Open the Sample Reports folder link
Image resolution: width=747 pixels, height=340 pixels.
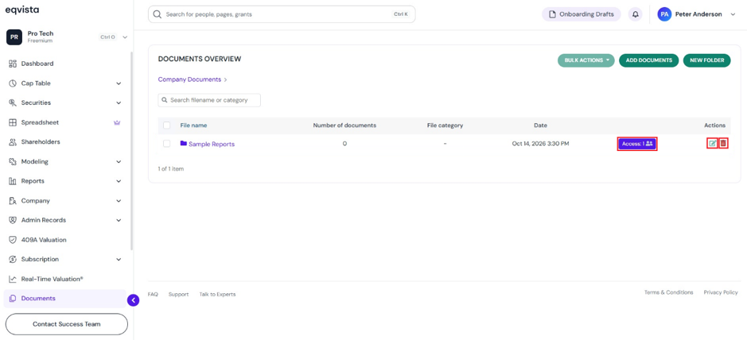pyautogui.click(x=212, y=144)
